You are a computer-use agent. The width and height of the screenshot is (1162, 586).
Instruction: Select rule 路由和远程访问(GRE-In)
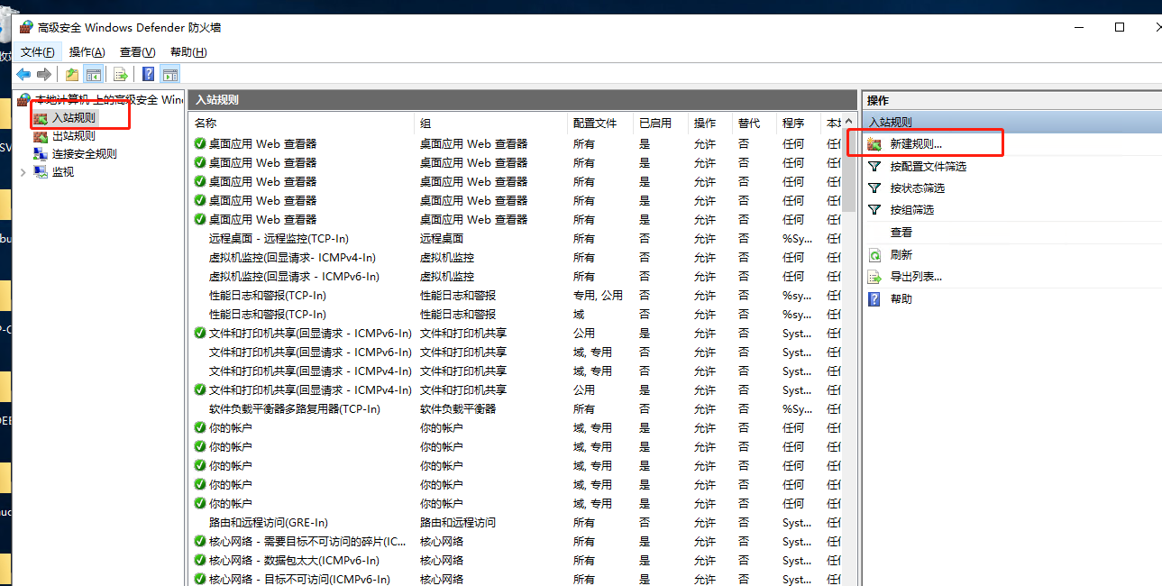pyautogui.click(x=268, y=523)
